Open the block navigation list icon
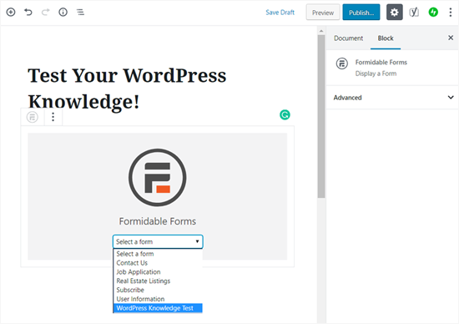 [x=80, y=12]
